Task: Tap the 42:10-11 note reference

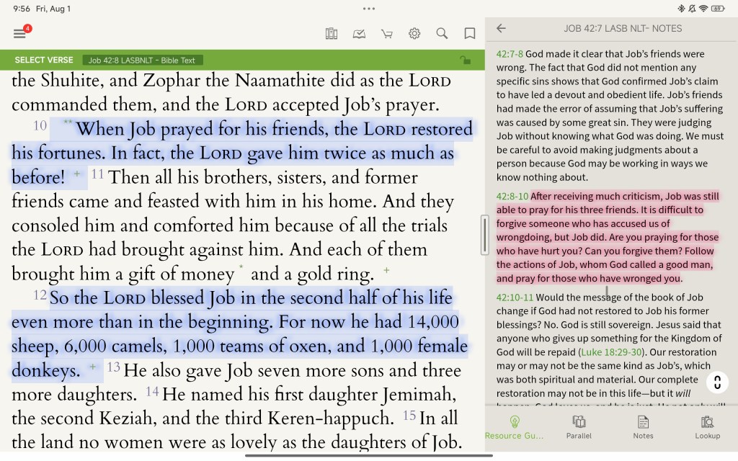Action: click(515, 297)
